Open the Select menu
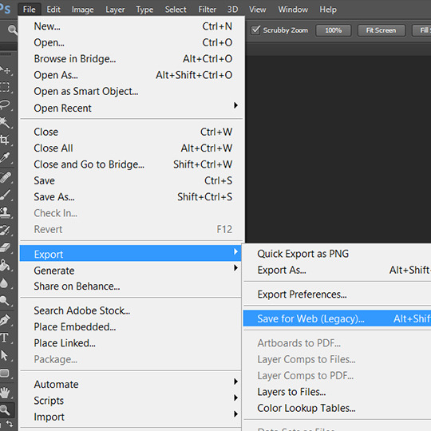 point(176,10)
